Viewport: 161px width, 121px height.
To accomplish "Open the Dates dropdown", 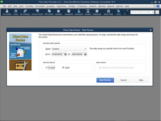I will coord(69,49).
